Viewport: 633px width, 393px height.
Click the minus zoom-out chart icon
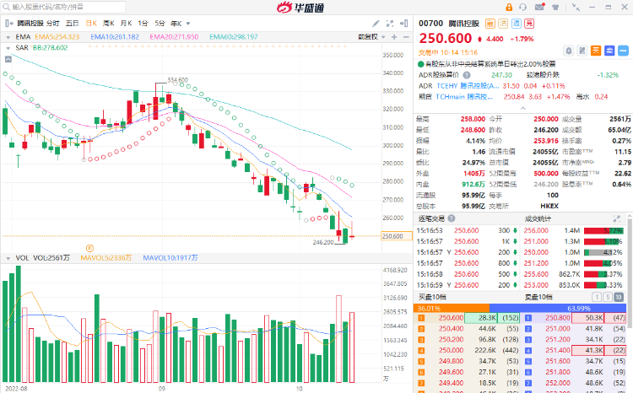click(406, 37)
